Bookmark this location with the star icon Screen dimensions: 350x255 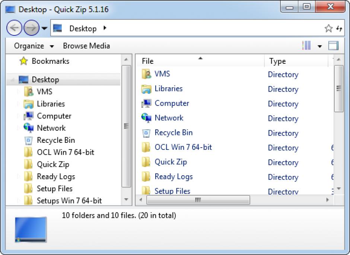(328, 28)
